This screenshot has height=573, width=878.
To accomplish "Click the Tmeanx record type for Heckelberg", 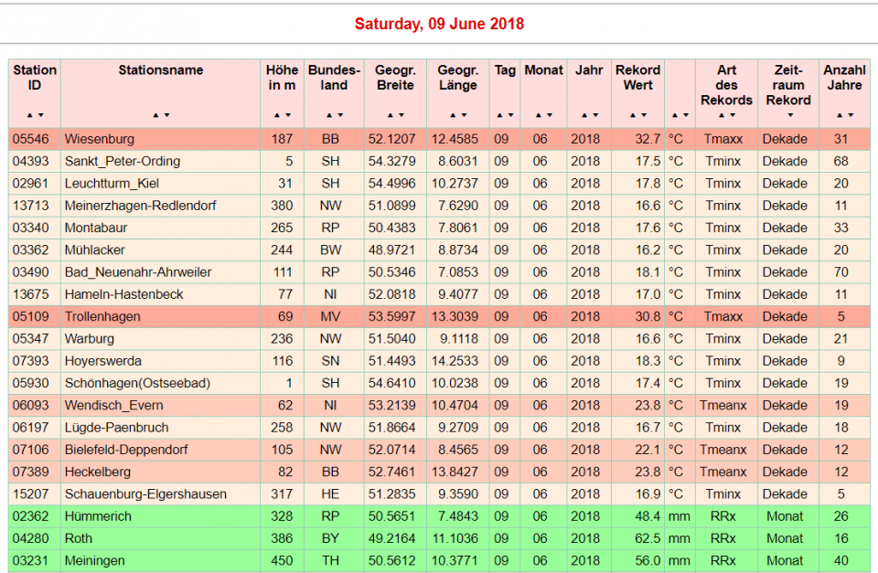I will click(723, 472).
